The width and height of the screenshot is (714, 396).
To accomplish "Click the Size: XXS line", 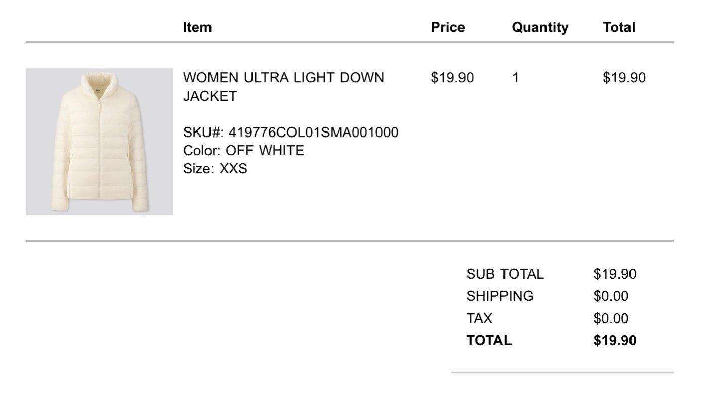I will point(215,169).
